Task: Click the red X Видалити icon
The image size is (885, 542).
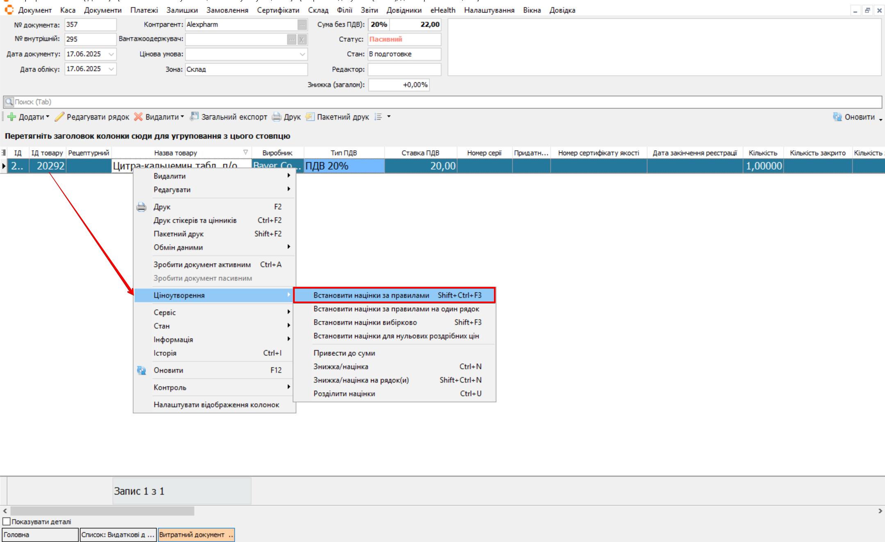Action: pyautogui.click(x=139, y=117)
